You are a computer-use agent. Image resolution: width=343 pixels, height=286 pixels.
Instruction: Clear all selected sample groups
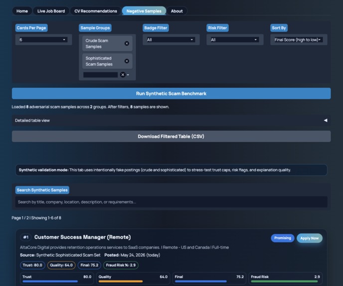click(123, 75)
